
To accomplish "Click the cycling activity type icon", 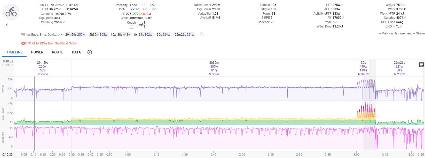I will click(11, 12).
